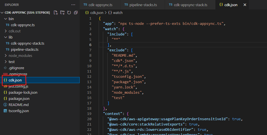
Task: Click the "tsconfig.json" string on line 12
Action: [x=128, y=77]
